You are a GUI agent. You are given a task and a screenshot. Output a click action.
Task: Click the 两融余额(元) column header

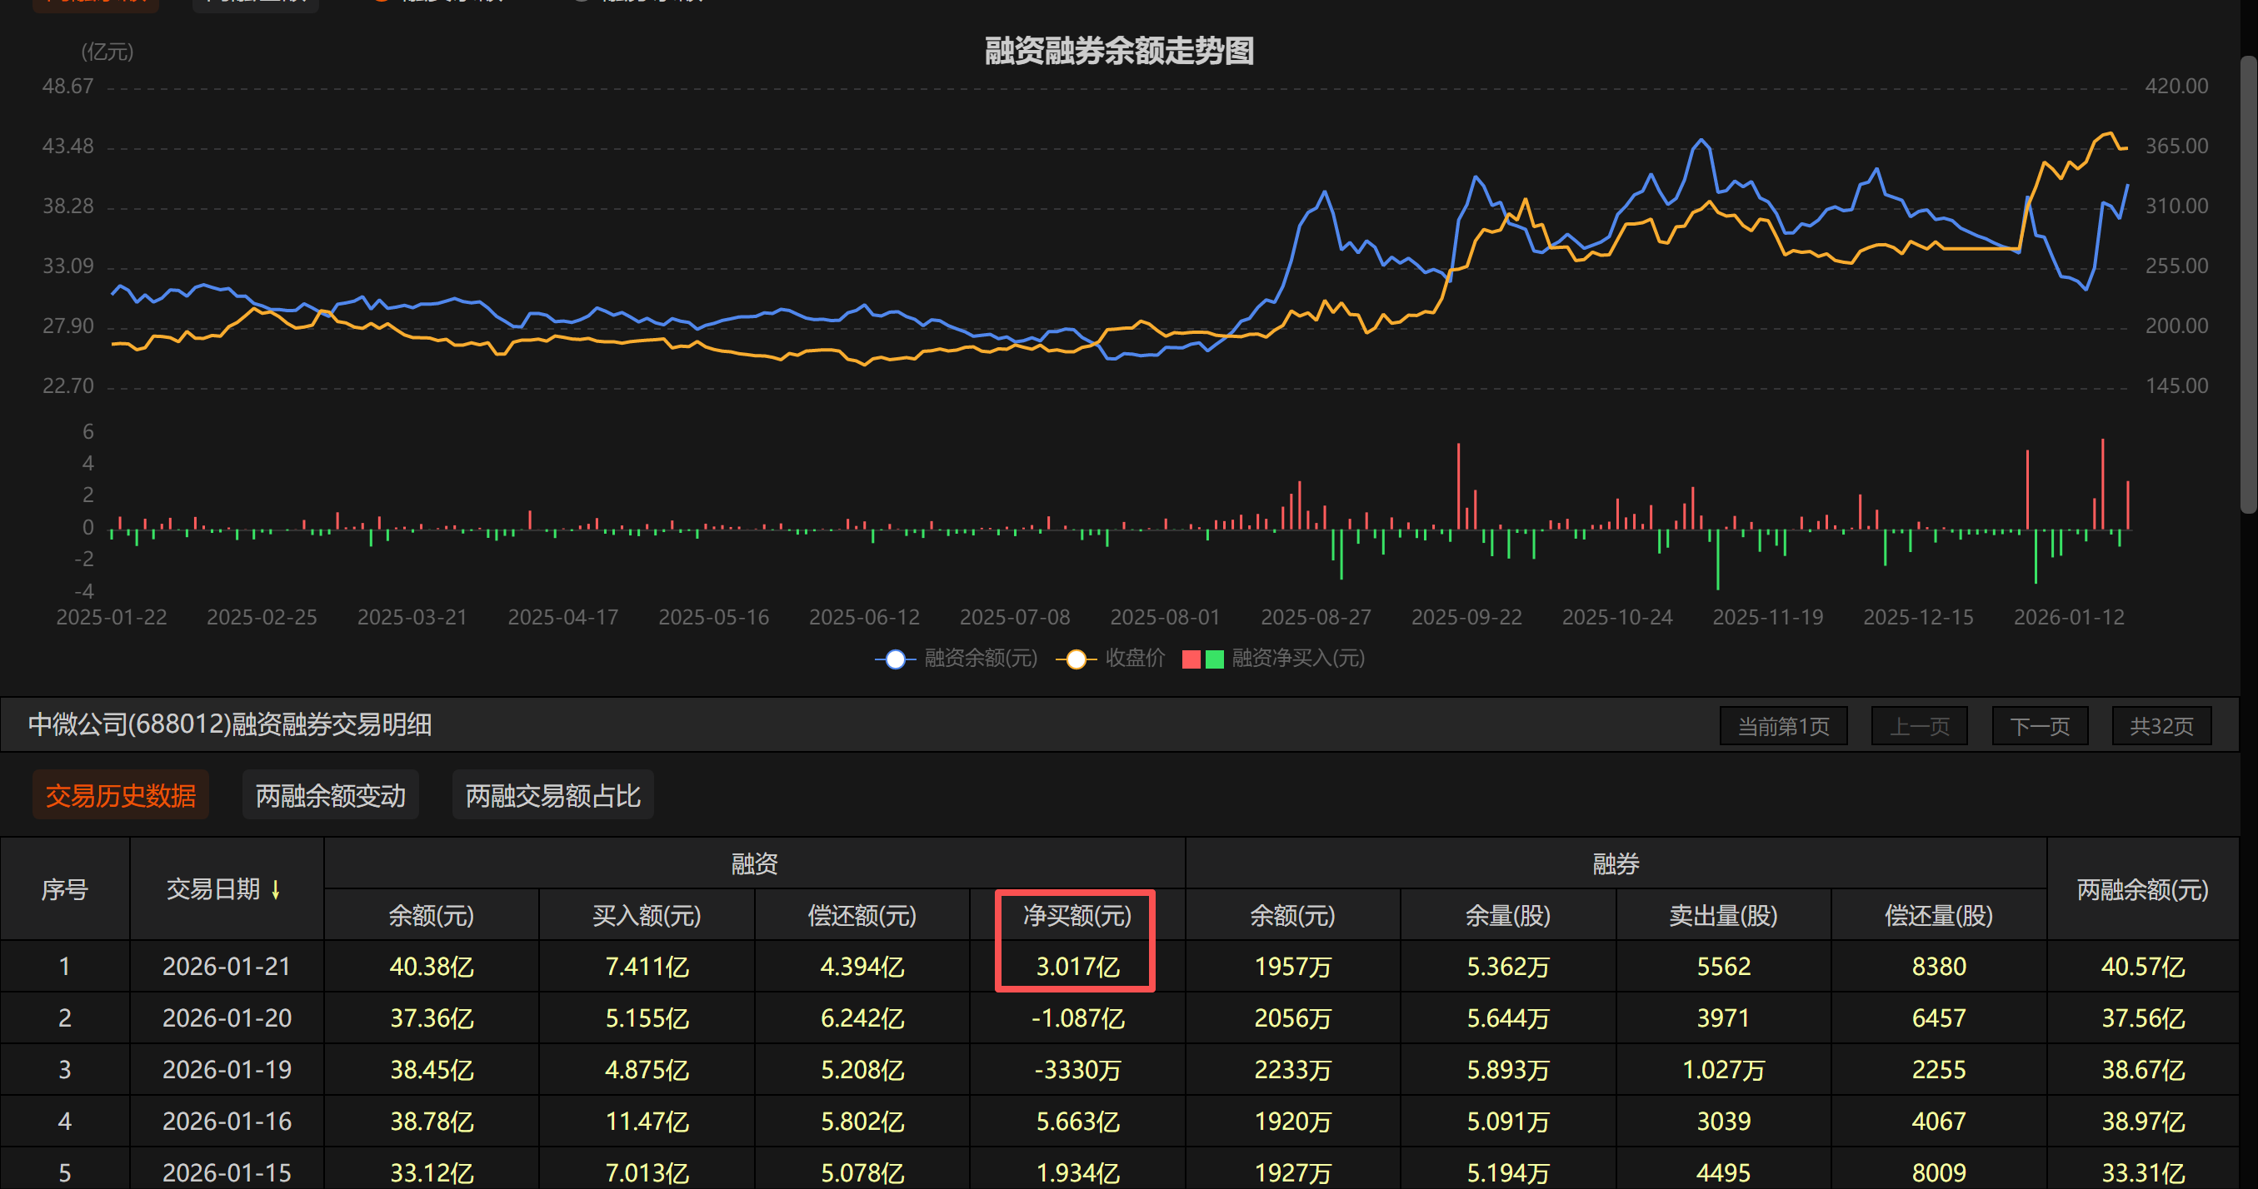point(2141,890)
